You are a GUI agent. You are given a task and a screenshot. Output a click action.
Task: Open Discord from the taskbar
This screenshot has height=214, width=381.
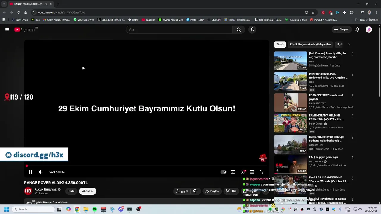pos(121,209)
